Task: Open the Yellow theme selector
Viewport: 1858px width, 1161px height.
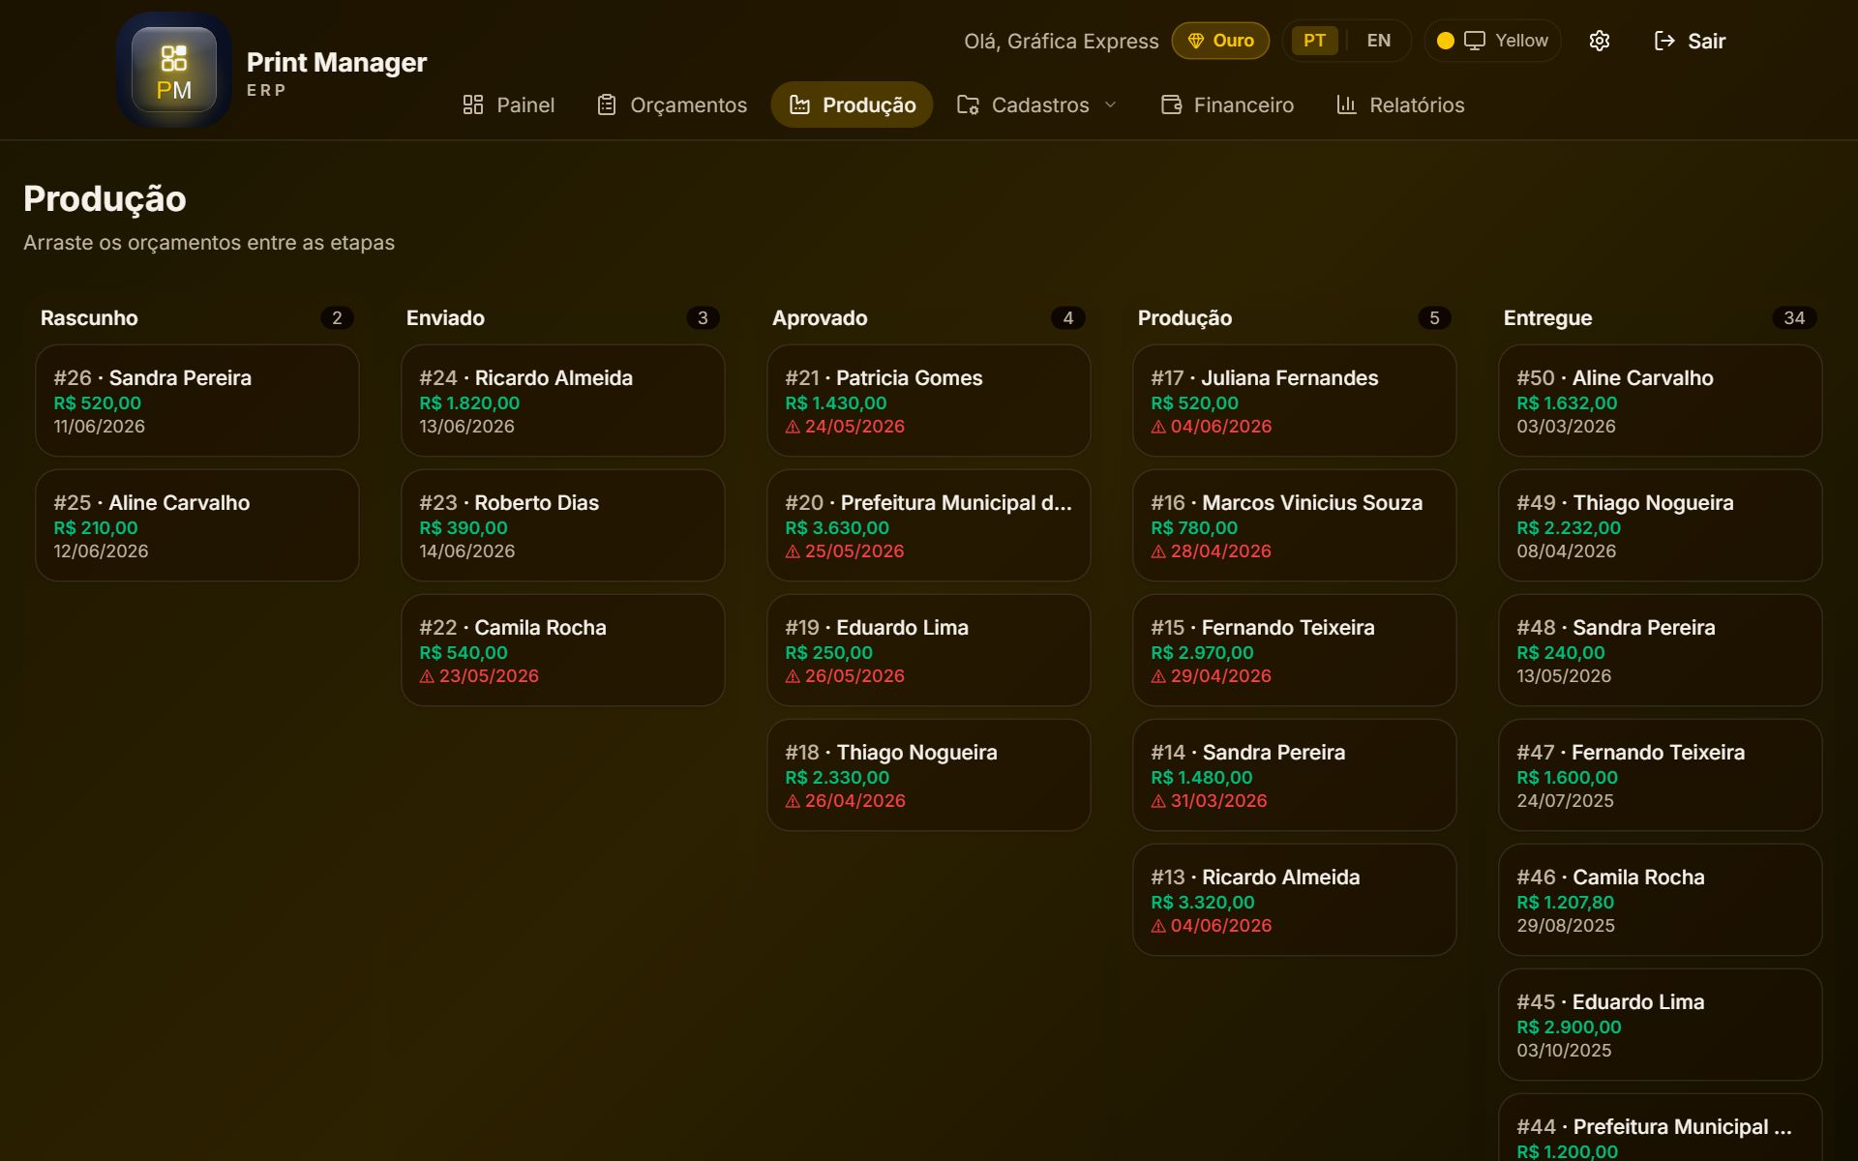Action: [1492, 41]
